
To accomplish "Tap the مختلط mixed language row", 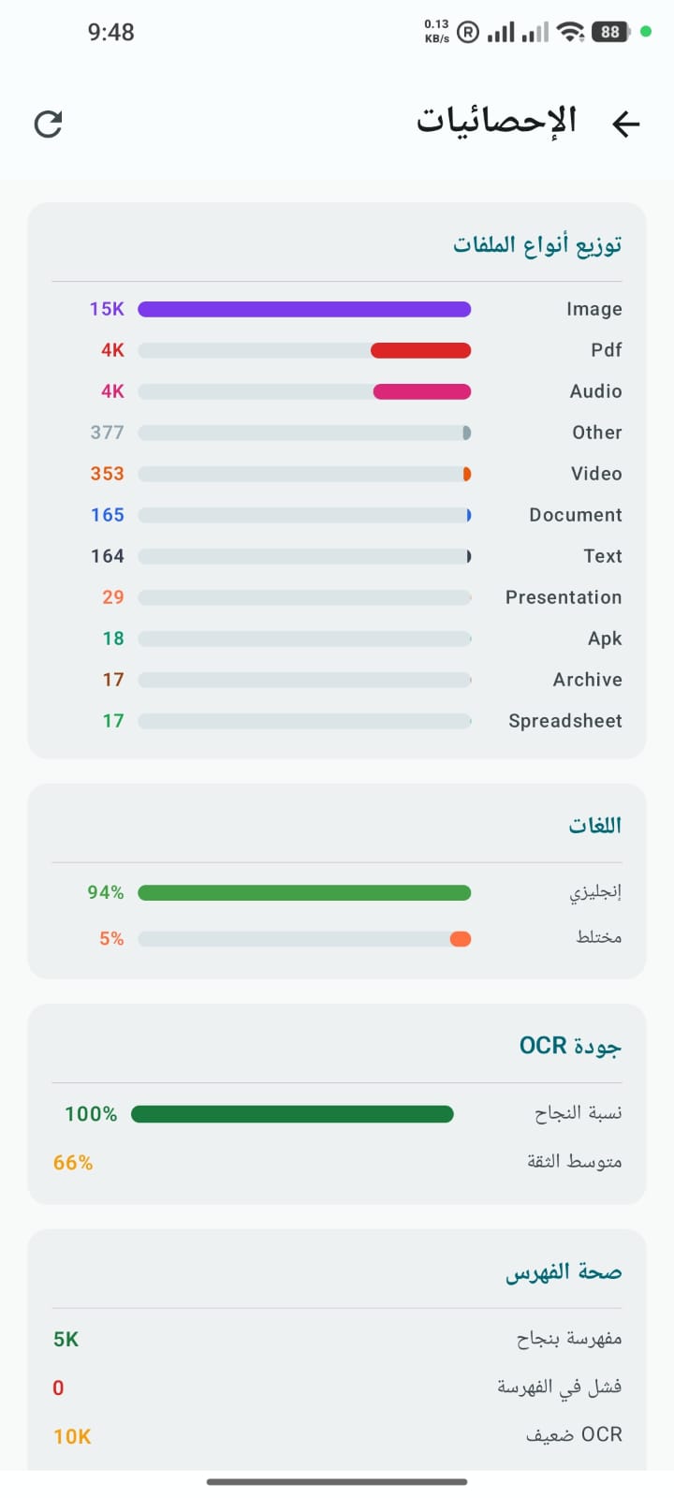I will 337,938.
